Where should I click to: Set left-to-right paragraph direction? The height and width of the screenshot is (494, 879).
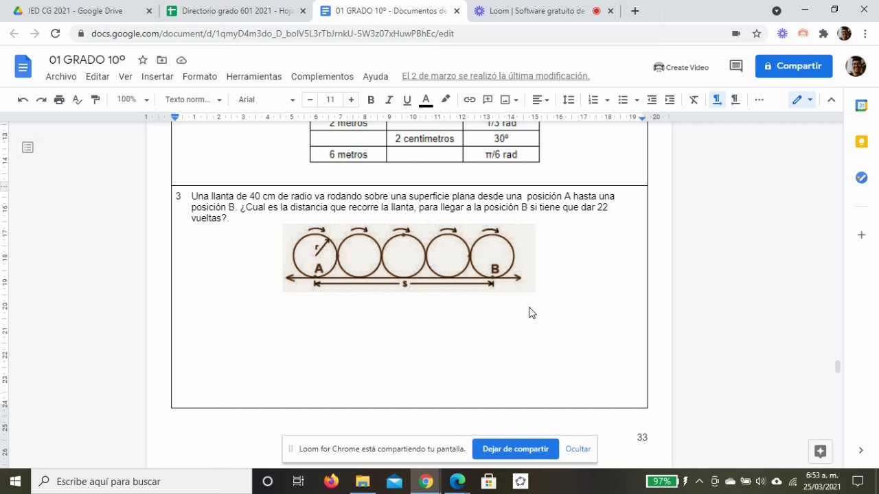[x=717, y=99]
